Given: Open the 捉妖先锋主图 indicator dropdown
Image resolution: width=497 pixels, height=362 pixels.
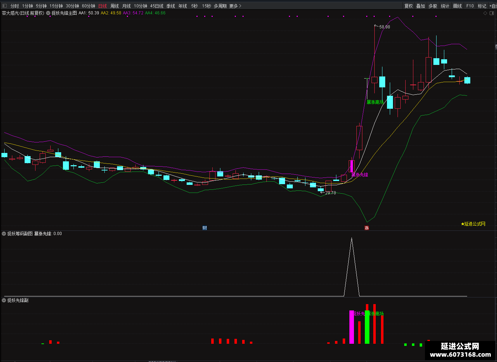Looking at the screenshot, I should coord(48,13).
